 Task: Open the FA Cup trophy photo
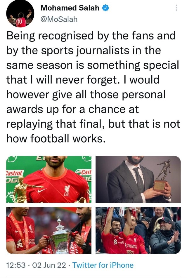point(49,230)
